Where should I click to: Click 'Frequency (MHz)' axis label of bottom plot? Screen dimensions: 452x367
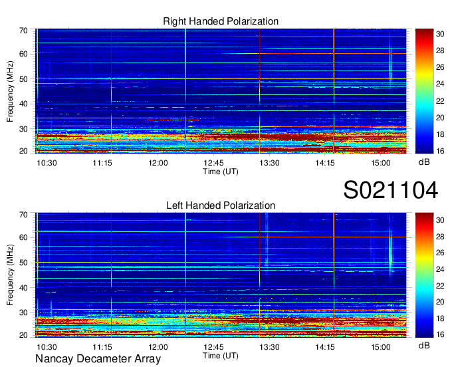click(x=10, y=275)
